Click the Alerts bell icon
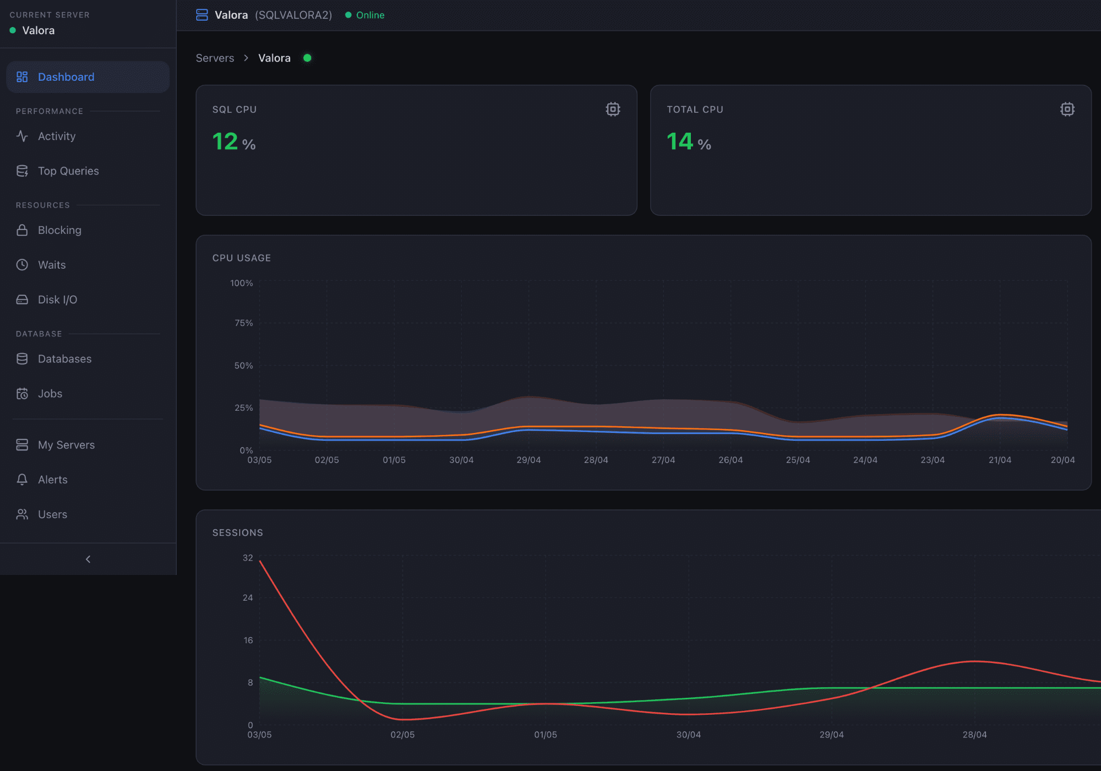Image resolution: width=1101 pixels, height=771 pixels. 22,480
